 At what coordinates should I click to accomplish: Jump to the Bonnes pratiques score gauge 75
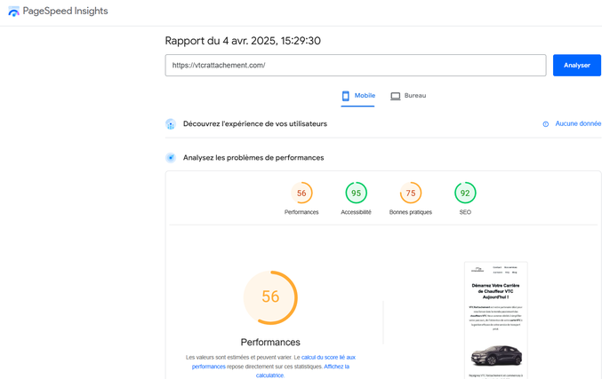coord(411,193)
